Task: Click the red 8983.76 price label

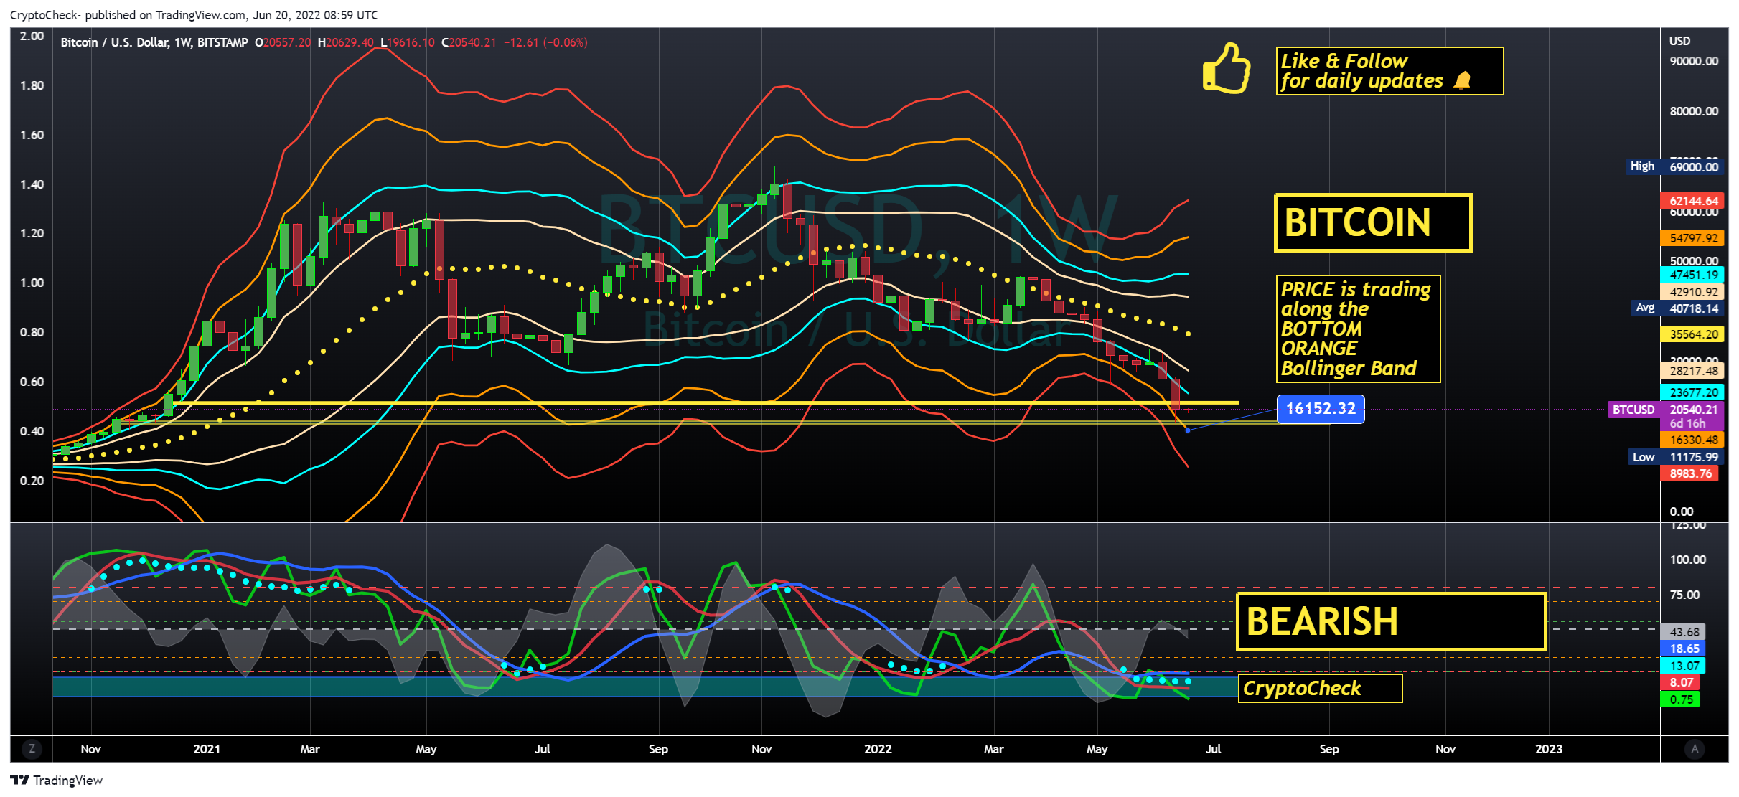Action: pyautogui.click(x=1689, y=473)
